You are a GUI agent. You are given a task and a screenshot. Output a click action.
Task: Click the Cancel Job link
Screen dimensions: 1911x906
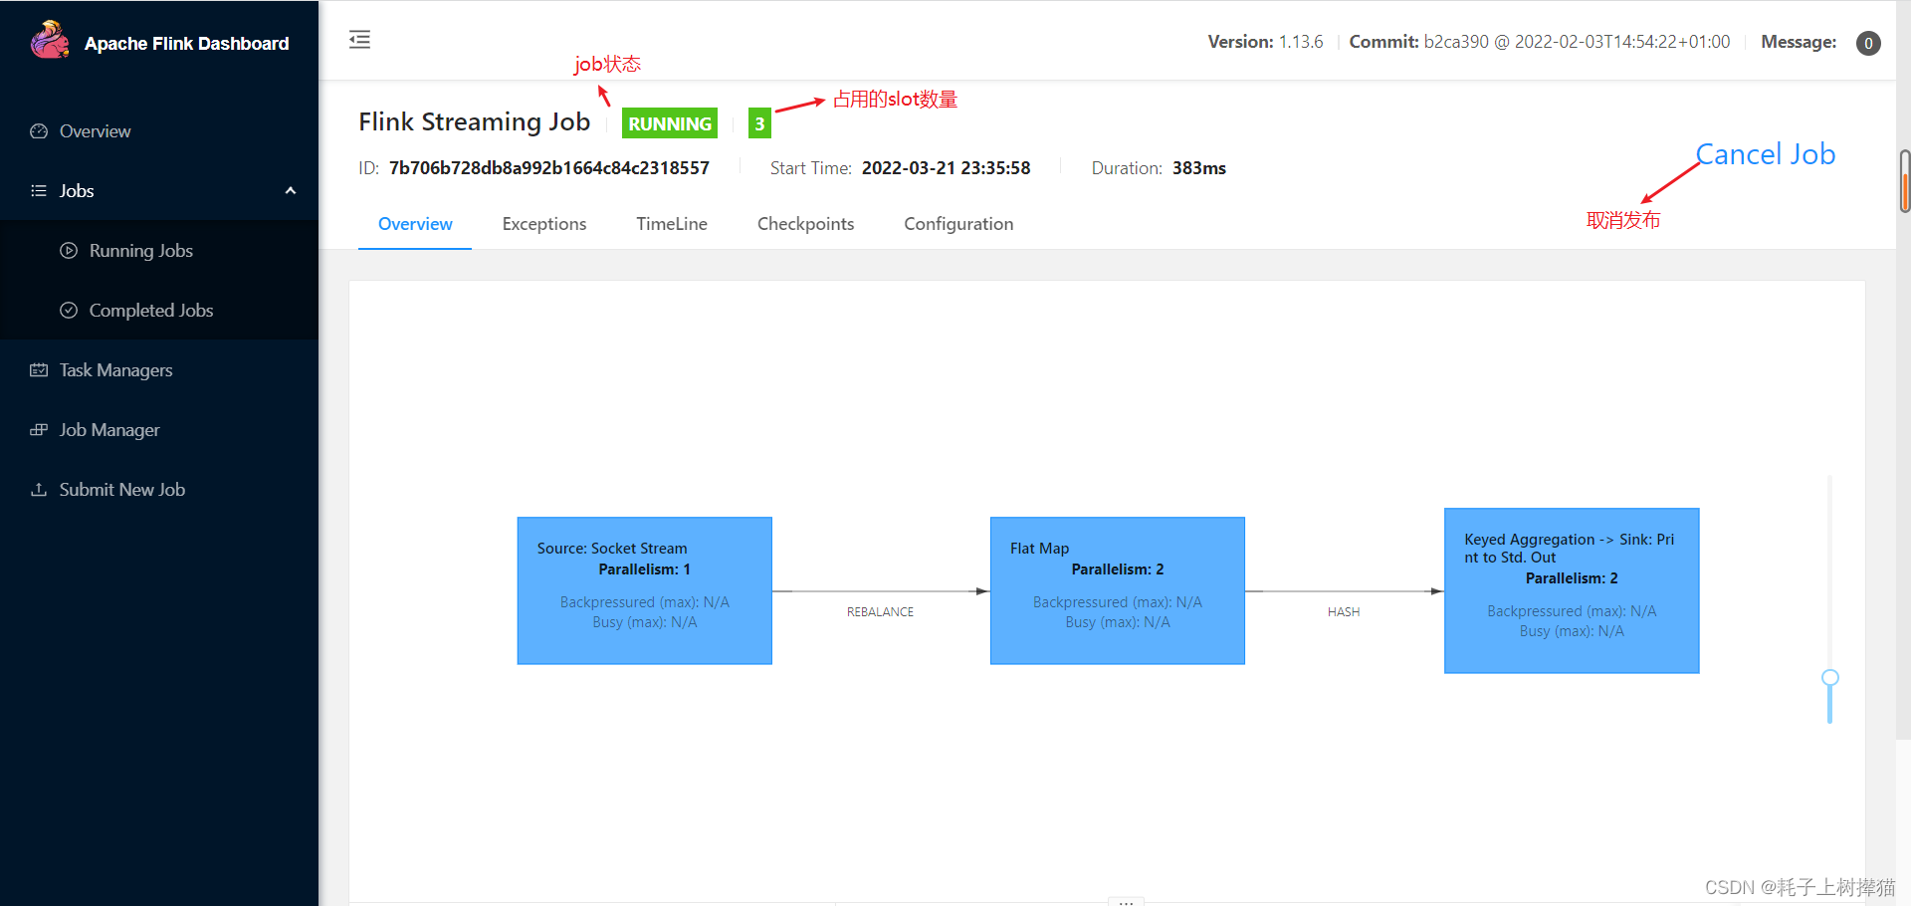click(1766, 154)
